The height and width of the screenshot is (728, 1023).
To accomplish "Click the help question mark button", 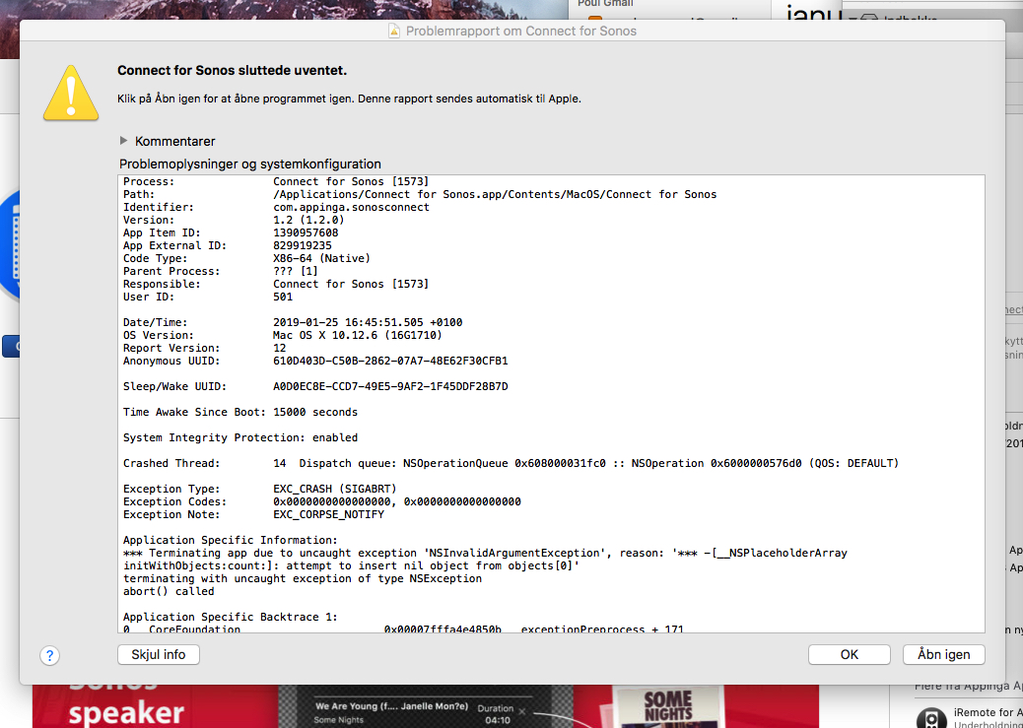I will [x=49, y=655].
